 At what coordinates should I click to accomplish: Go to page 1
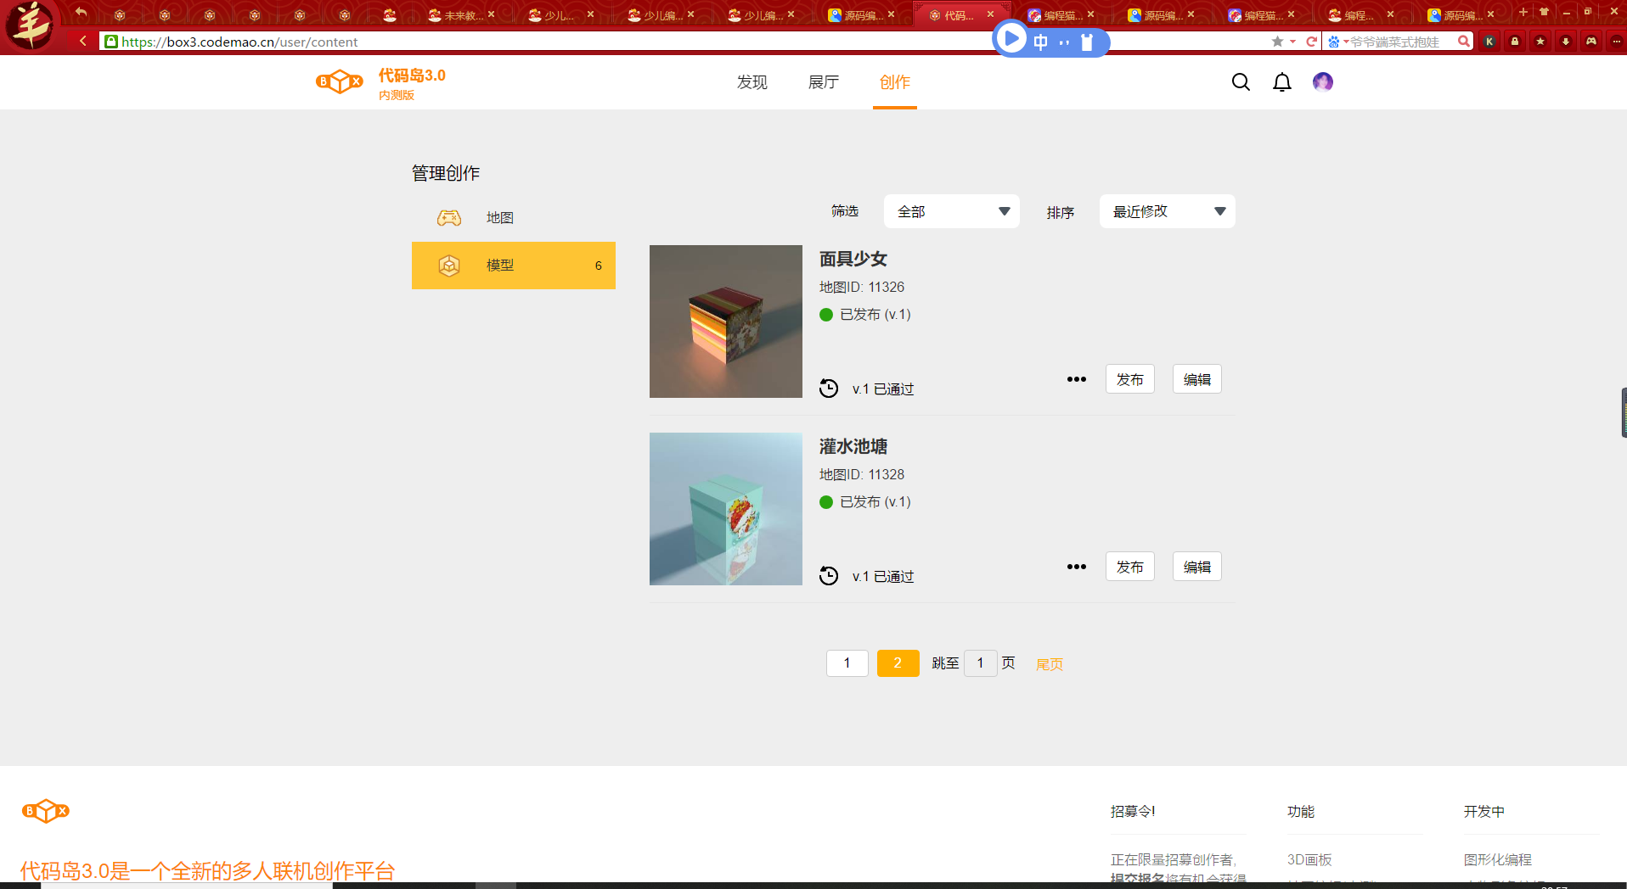(x=847, y=663)
